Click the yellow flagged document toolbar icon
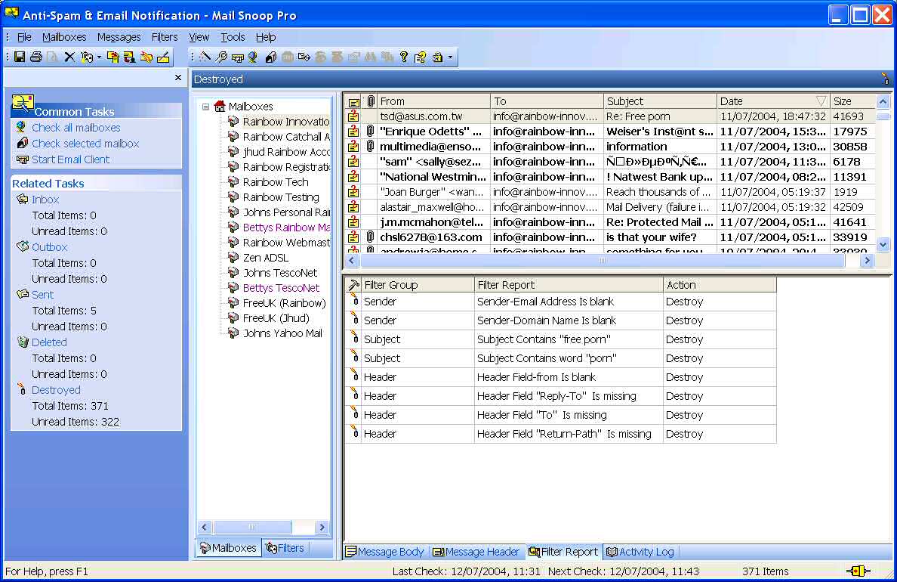 (113, 57)
